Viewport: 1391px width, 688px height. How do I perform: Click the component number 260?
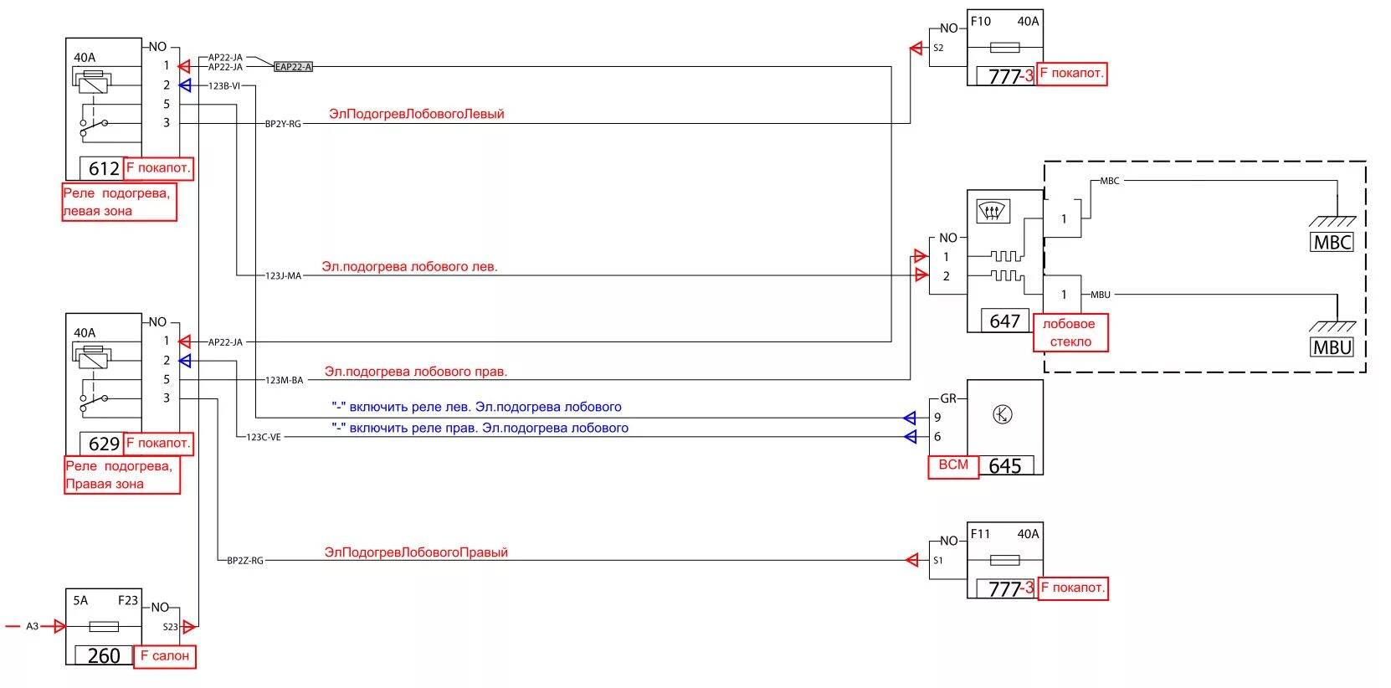tap(104, 656)
